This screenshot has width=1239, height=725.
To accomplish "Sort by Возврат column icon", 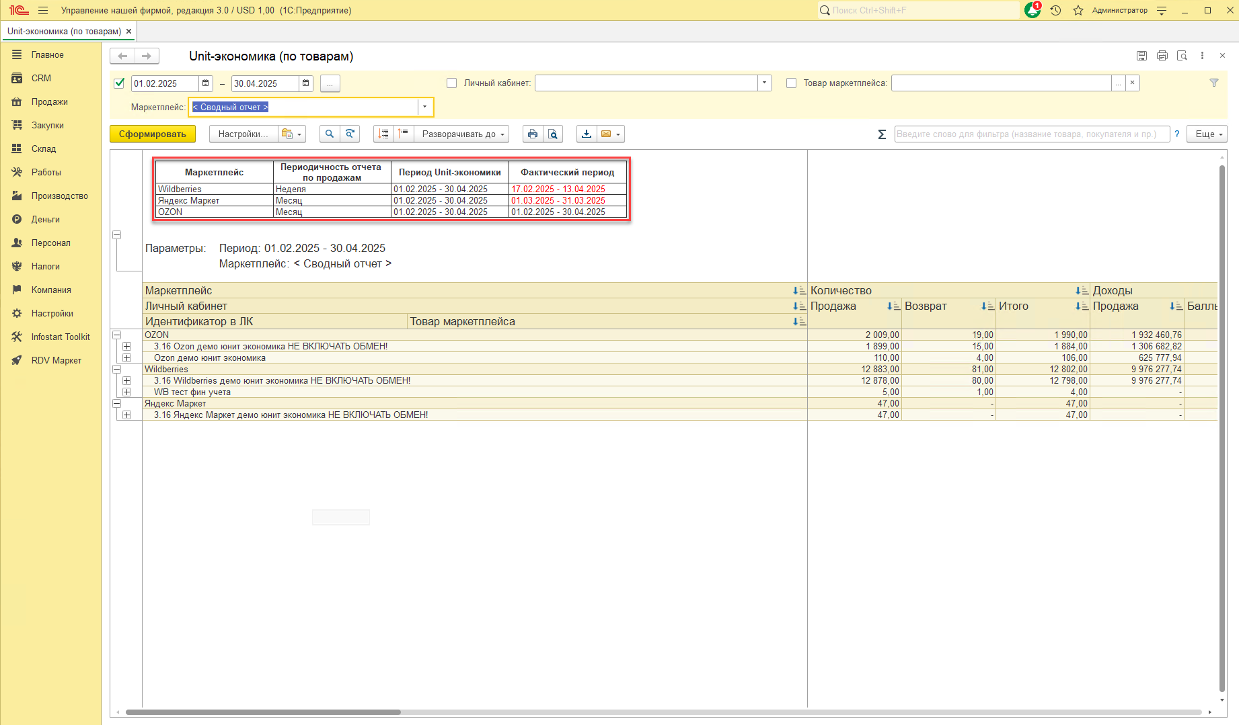I will (987, 306).
